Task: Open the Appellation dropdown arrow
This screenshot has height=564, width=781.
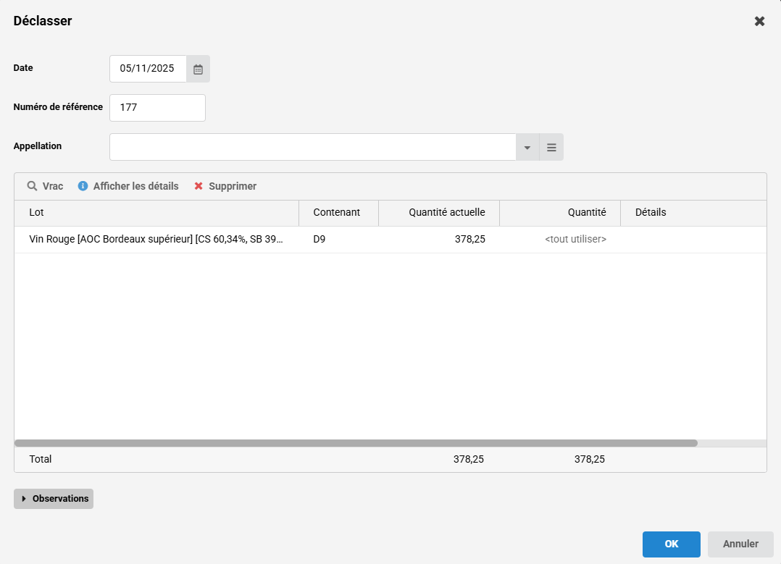Action: 527,147
